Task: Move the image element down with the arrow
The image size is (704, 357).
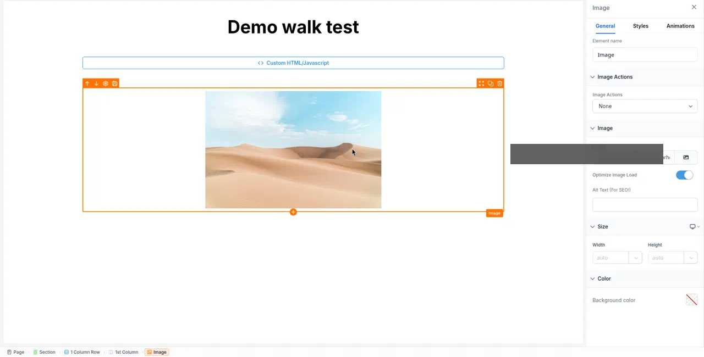Action: tap(96, 83)
